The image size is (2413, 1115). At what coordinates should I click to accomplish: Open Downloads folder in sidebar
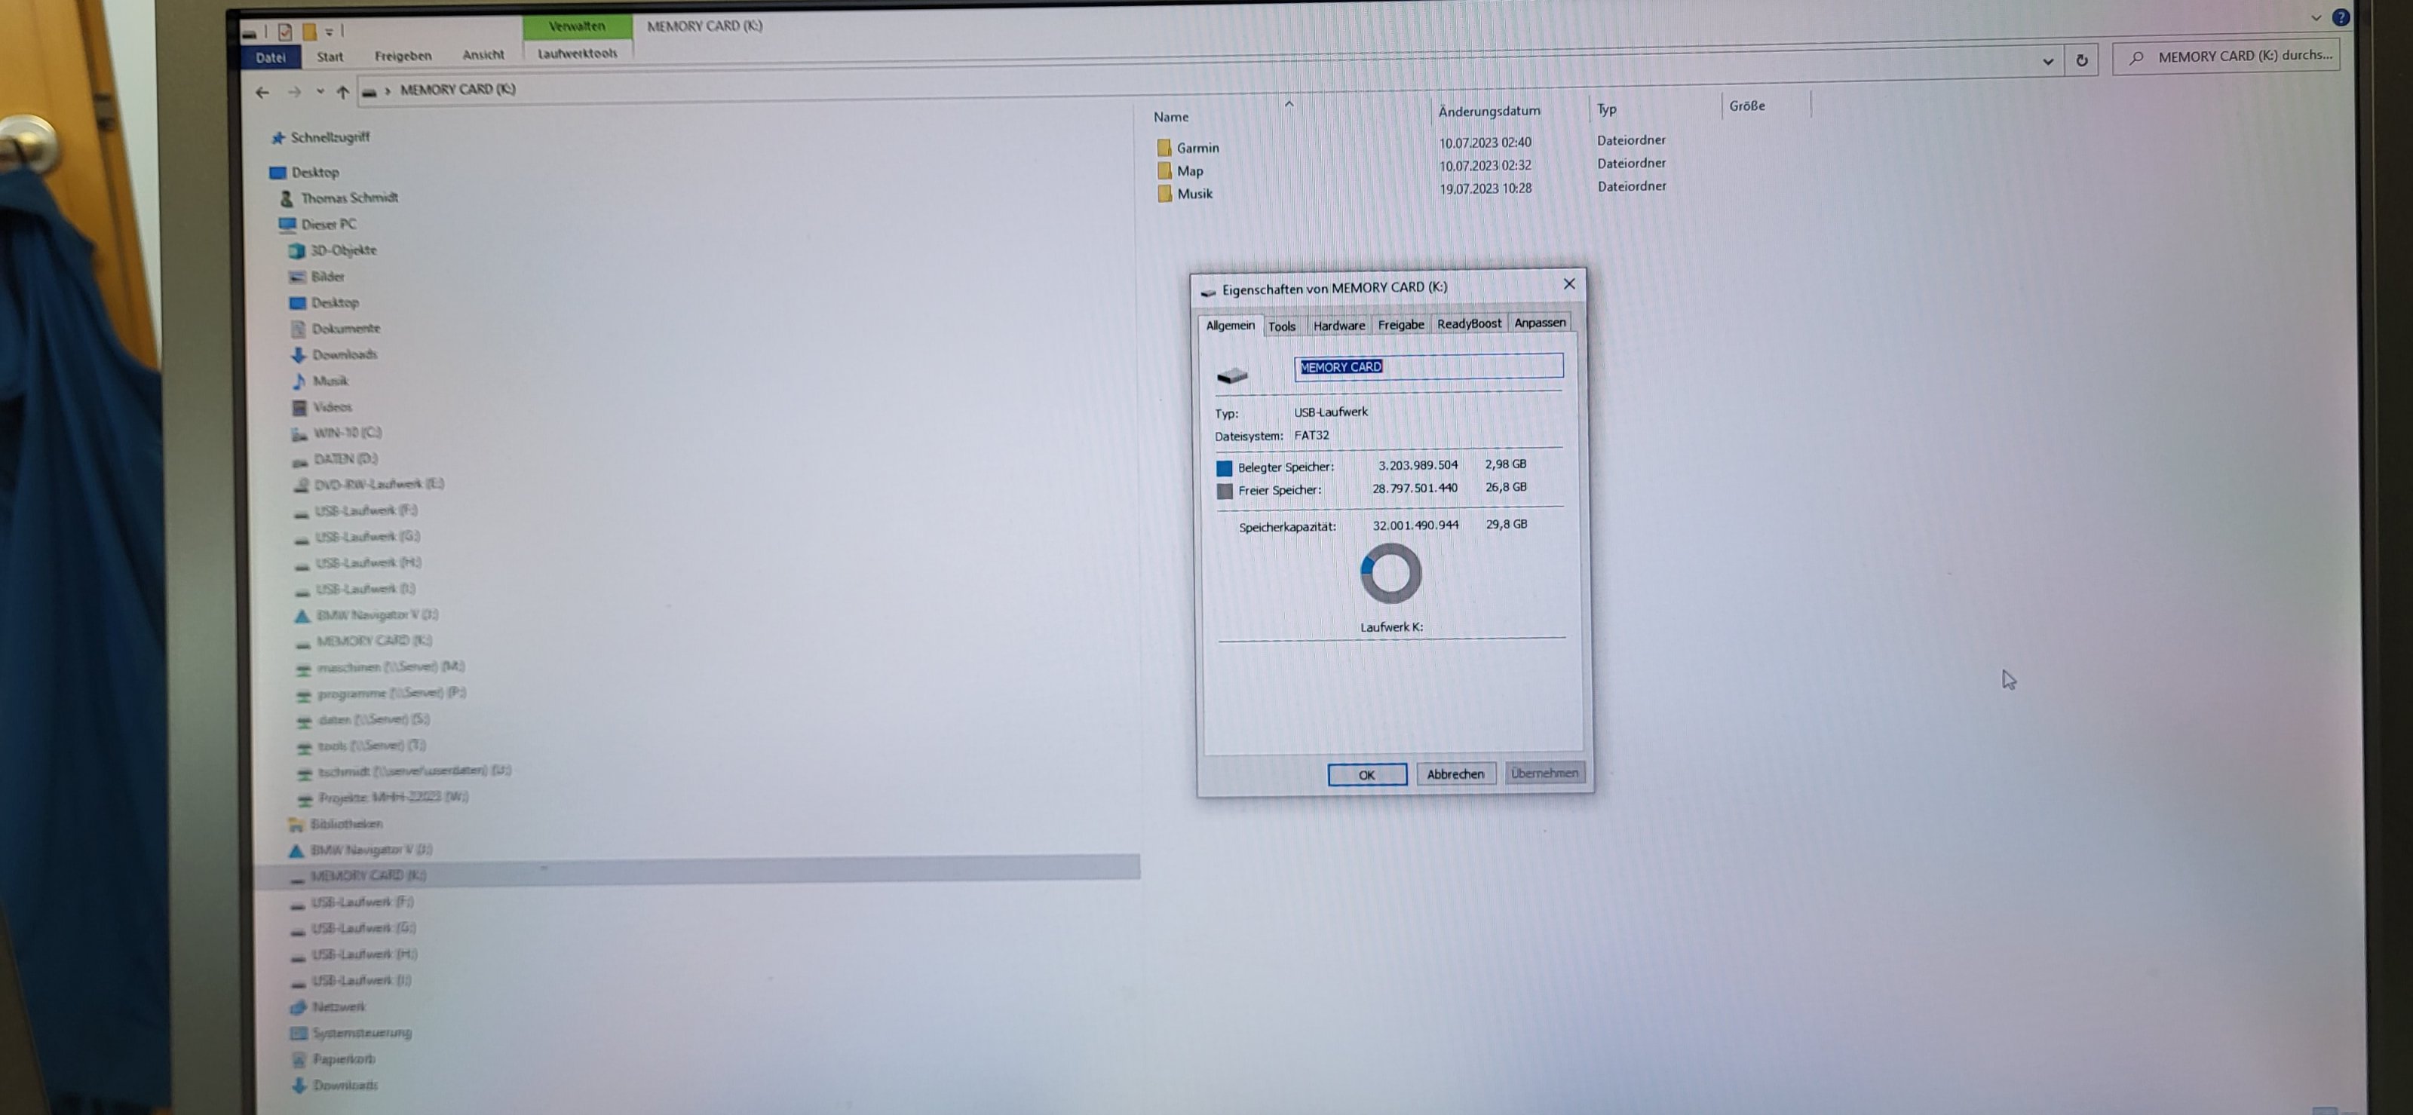click(344, 354)
